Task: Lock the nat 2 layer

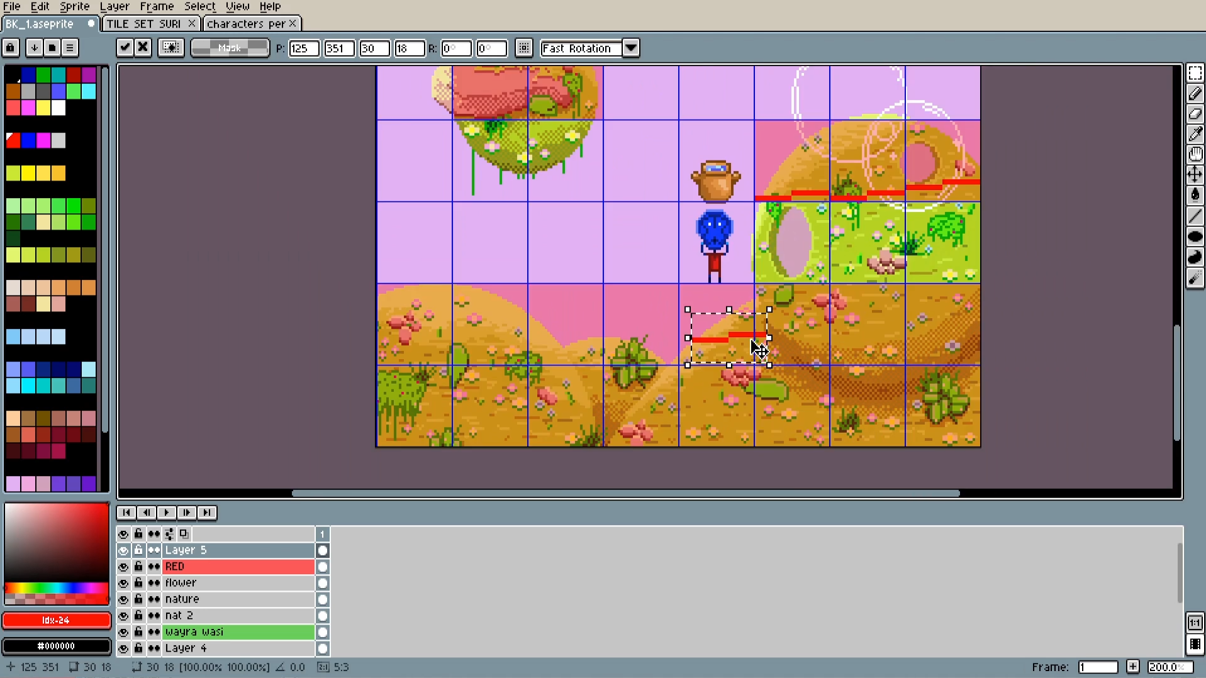Action: point(138,616)
